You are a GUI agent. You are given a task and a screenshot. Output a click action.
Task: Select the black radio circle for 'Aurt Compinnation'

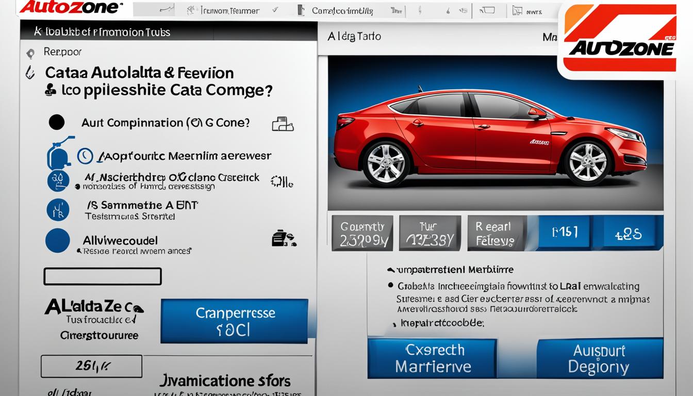[57, 122]
